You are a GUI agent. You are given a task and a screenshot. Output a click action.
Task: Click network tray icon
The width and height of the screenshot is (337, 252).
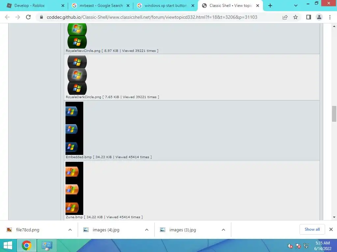306,246
